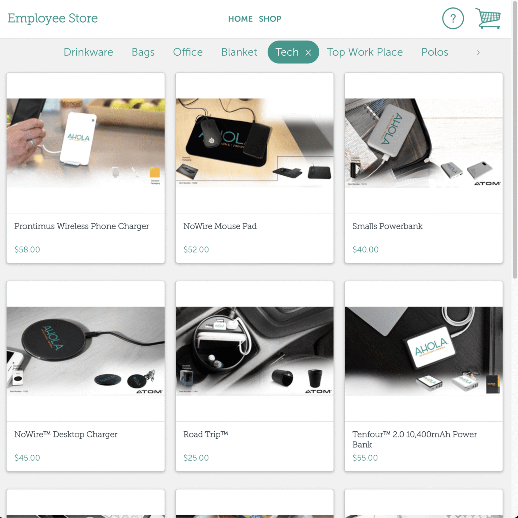This screenshot has width=518, height=518.
Task: Open the Smalls Powerbank product image
Action: pyautogui.click(x=424, y=143)
